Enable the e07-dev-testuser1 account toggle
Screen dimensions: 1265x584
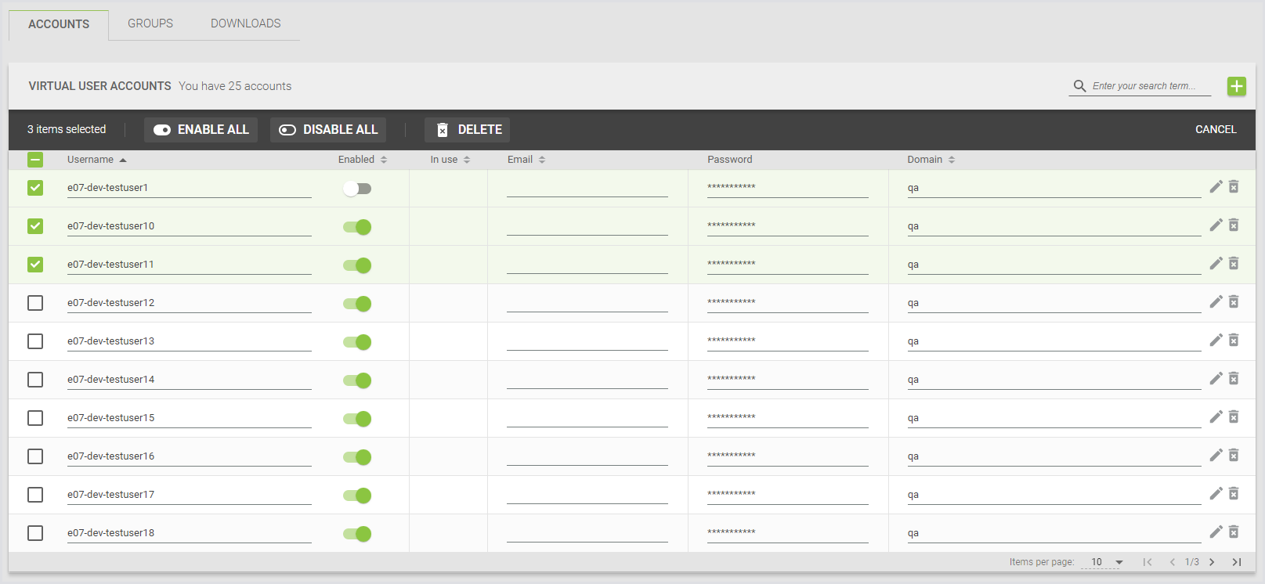click(357, 189)
